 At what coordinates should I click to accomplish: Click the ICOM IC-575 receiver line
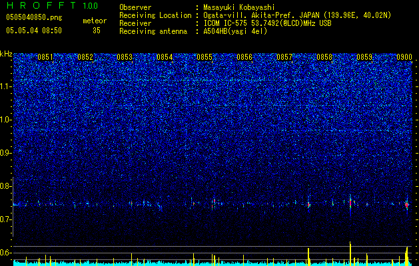pos(267,23)
